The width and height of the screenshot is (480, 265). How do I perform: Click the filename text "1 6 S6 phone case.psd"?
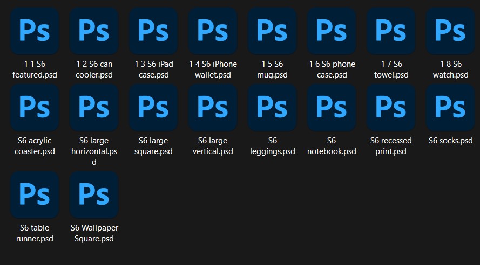click(332, 69)
